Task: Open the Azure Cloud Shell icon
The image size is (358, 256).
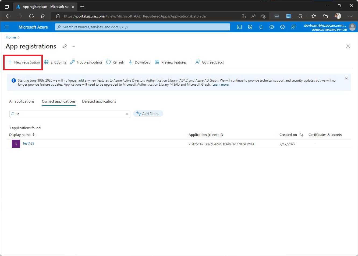Action: coord(239,27)
